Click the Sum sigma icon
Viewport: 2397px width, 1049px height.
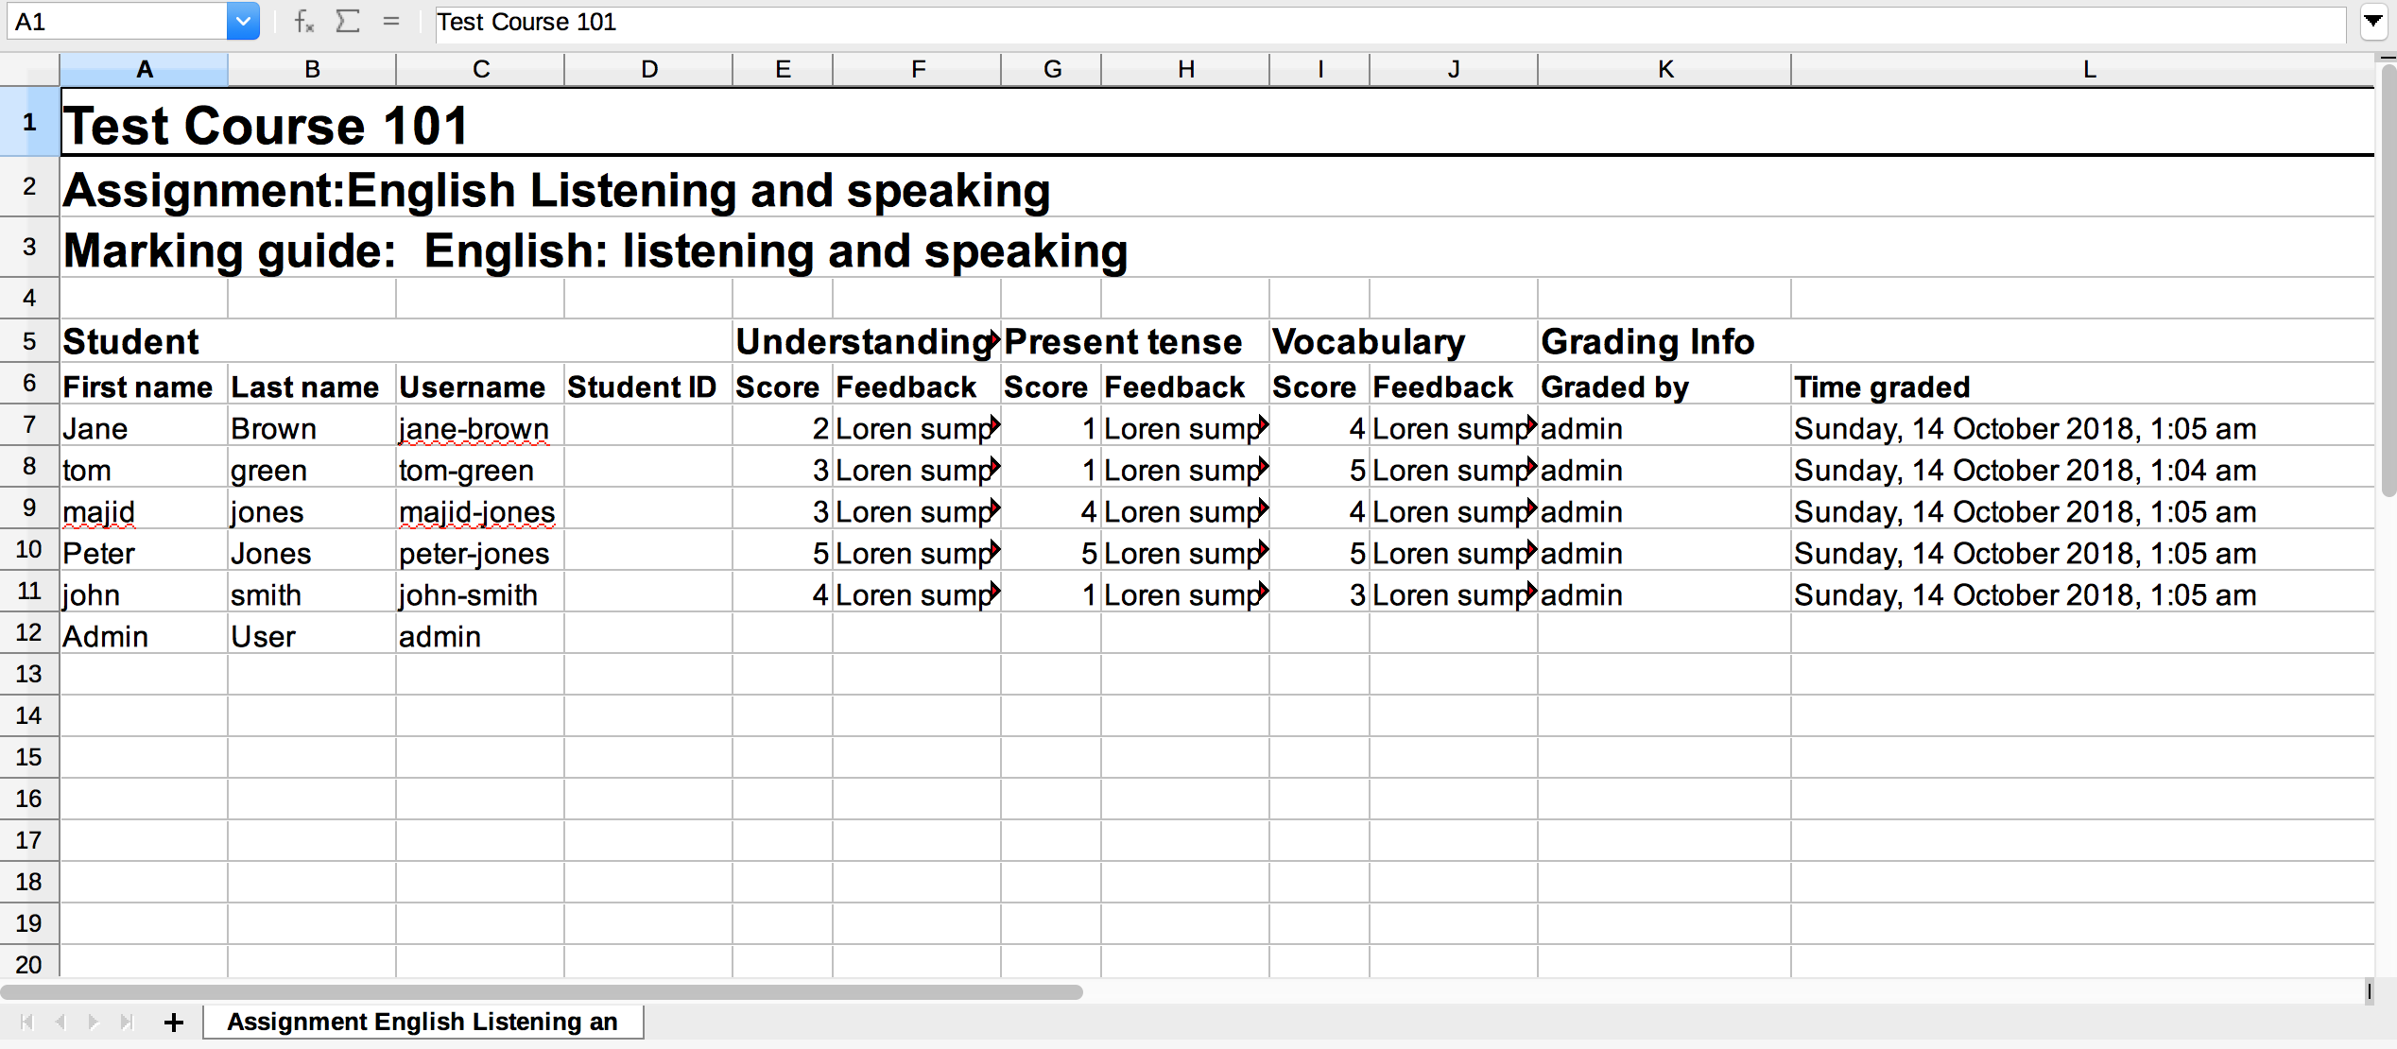pos(348,22)
